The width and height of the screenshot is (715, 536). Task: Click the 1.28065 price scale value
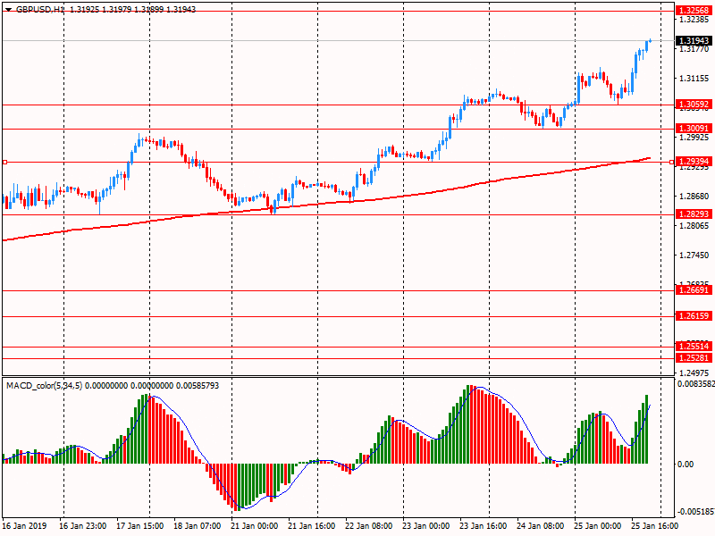[694, 226]
